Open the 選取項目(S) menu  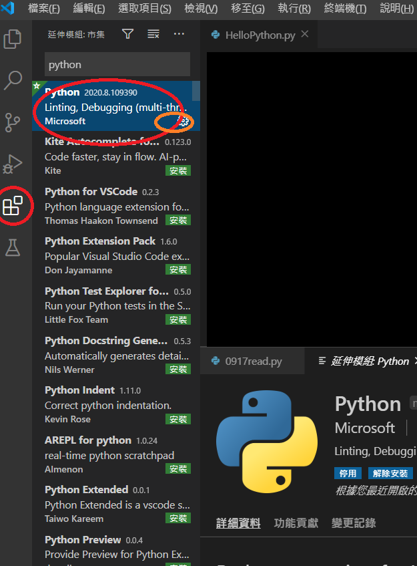point(145,8)
